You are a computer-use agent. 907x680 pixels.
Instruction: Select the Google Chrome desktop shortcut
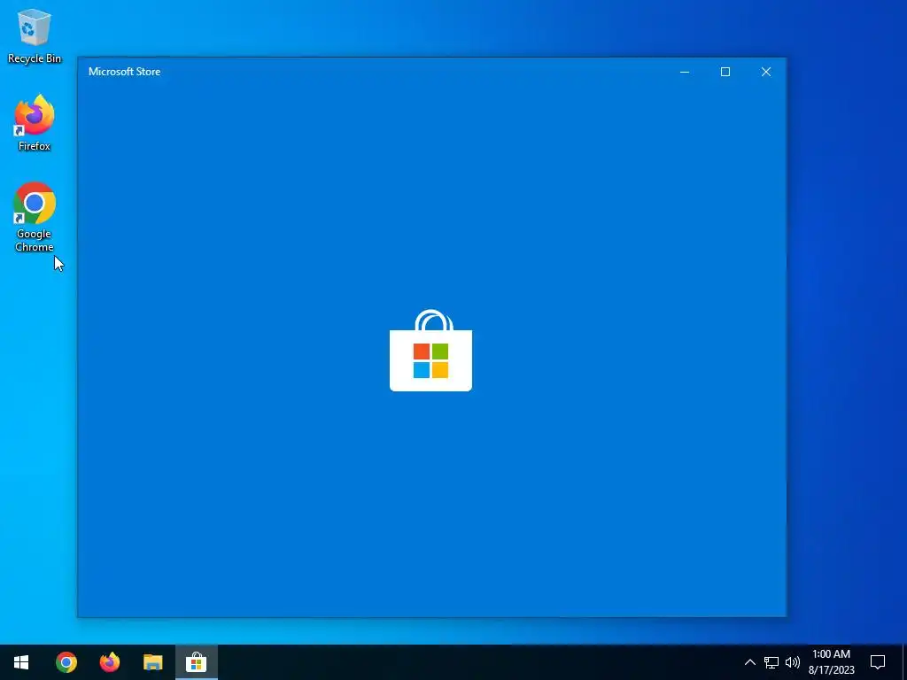point(35,218)
